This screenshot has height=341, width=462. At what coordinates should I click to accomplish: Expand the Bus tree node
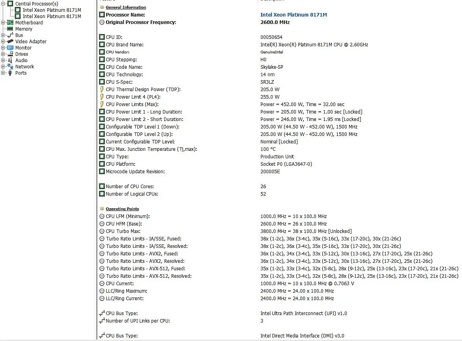tap(3, 35)
